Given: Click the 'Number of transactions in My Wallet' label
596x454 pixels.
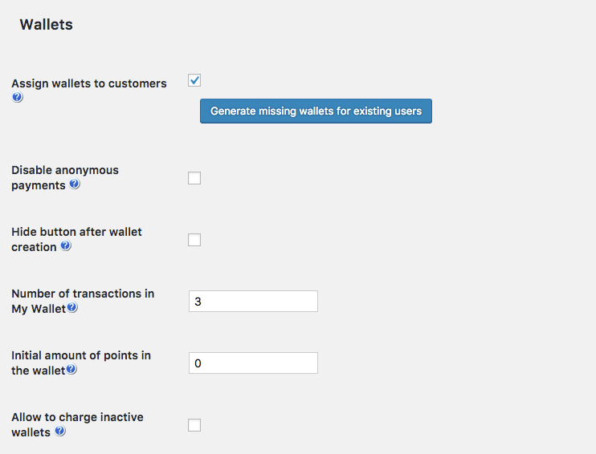Looking at the screenshot, I should 82,294.
